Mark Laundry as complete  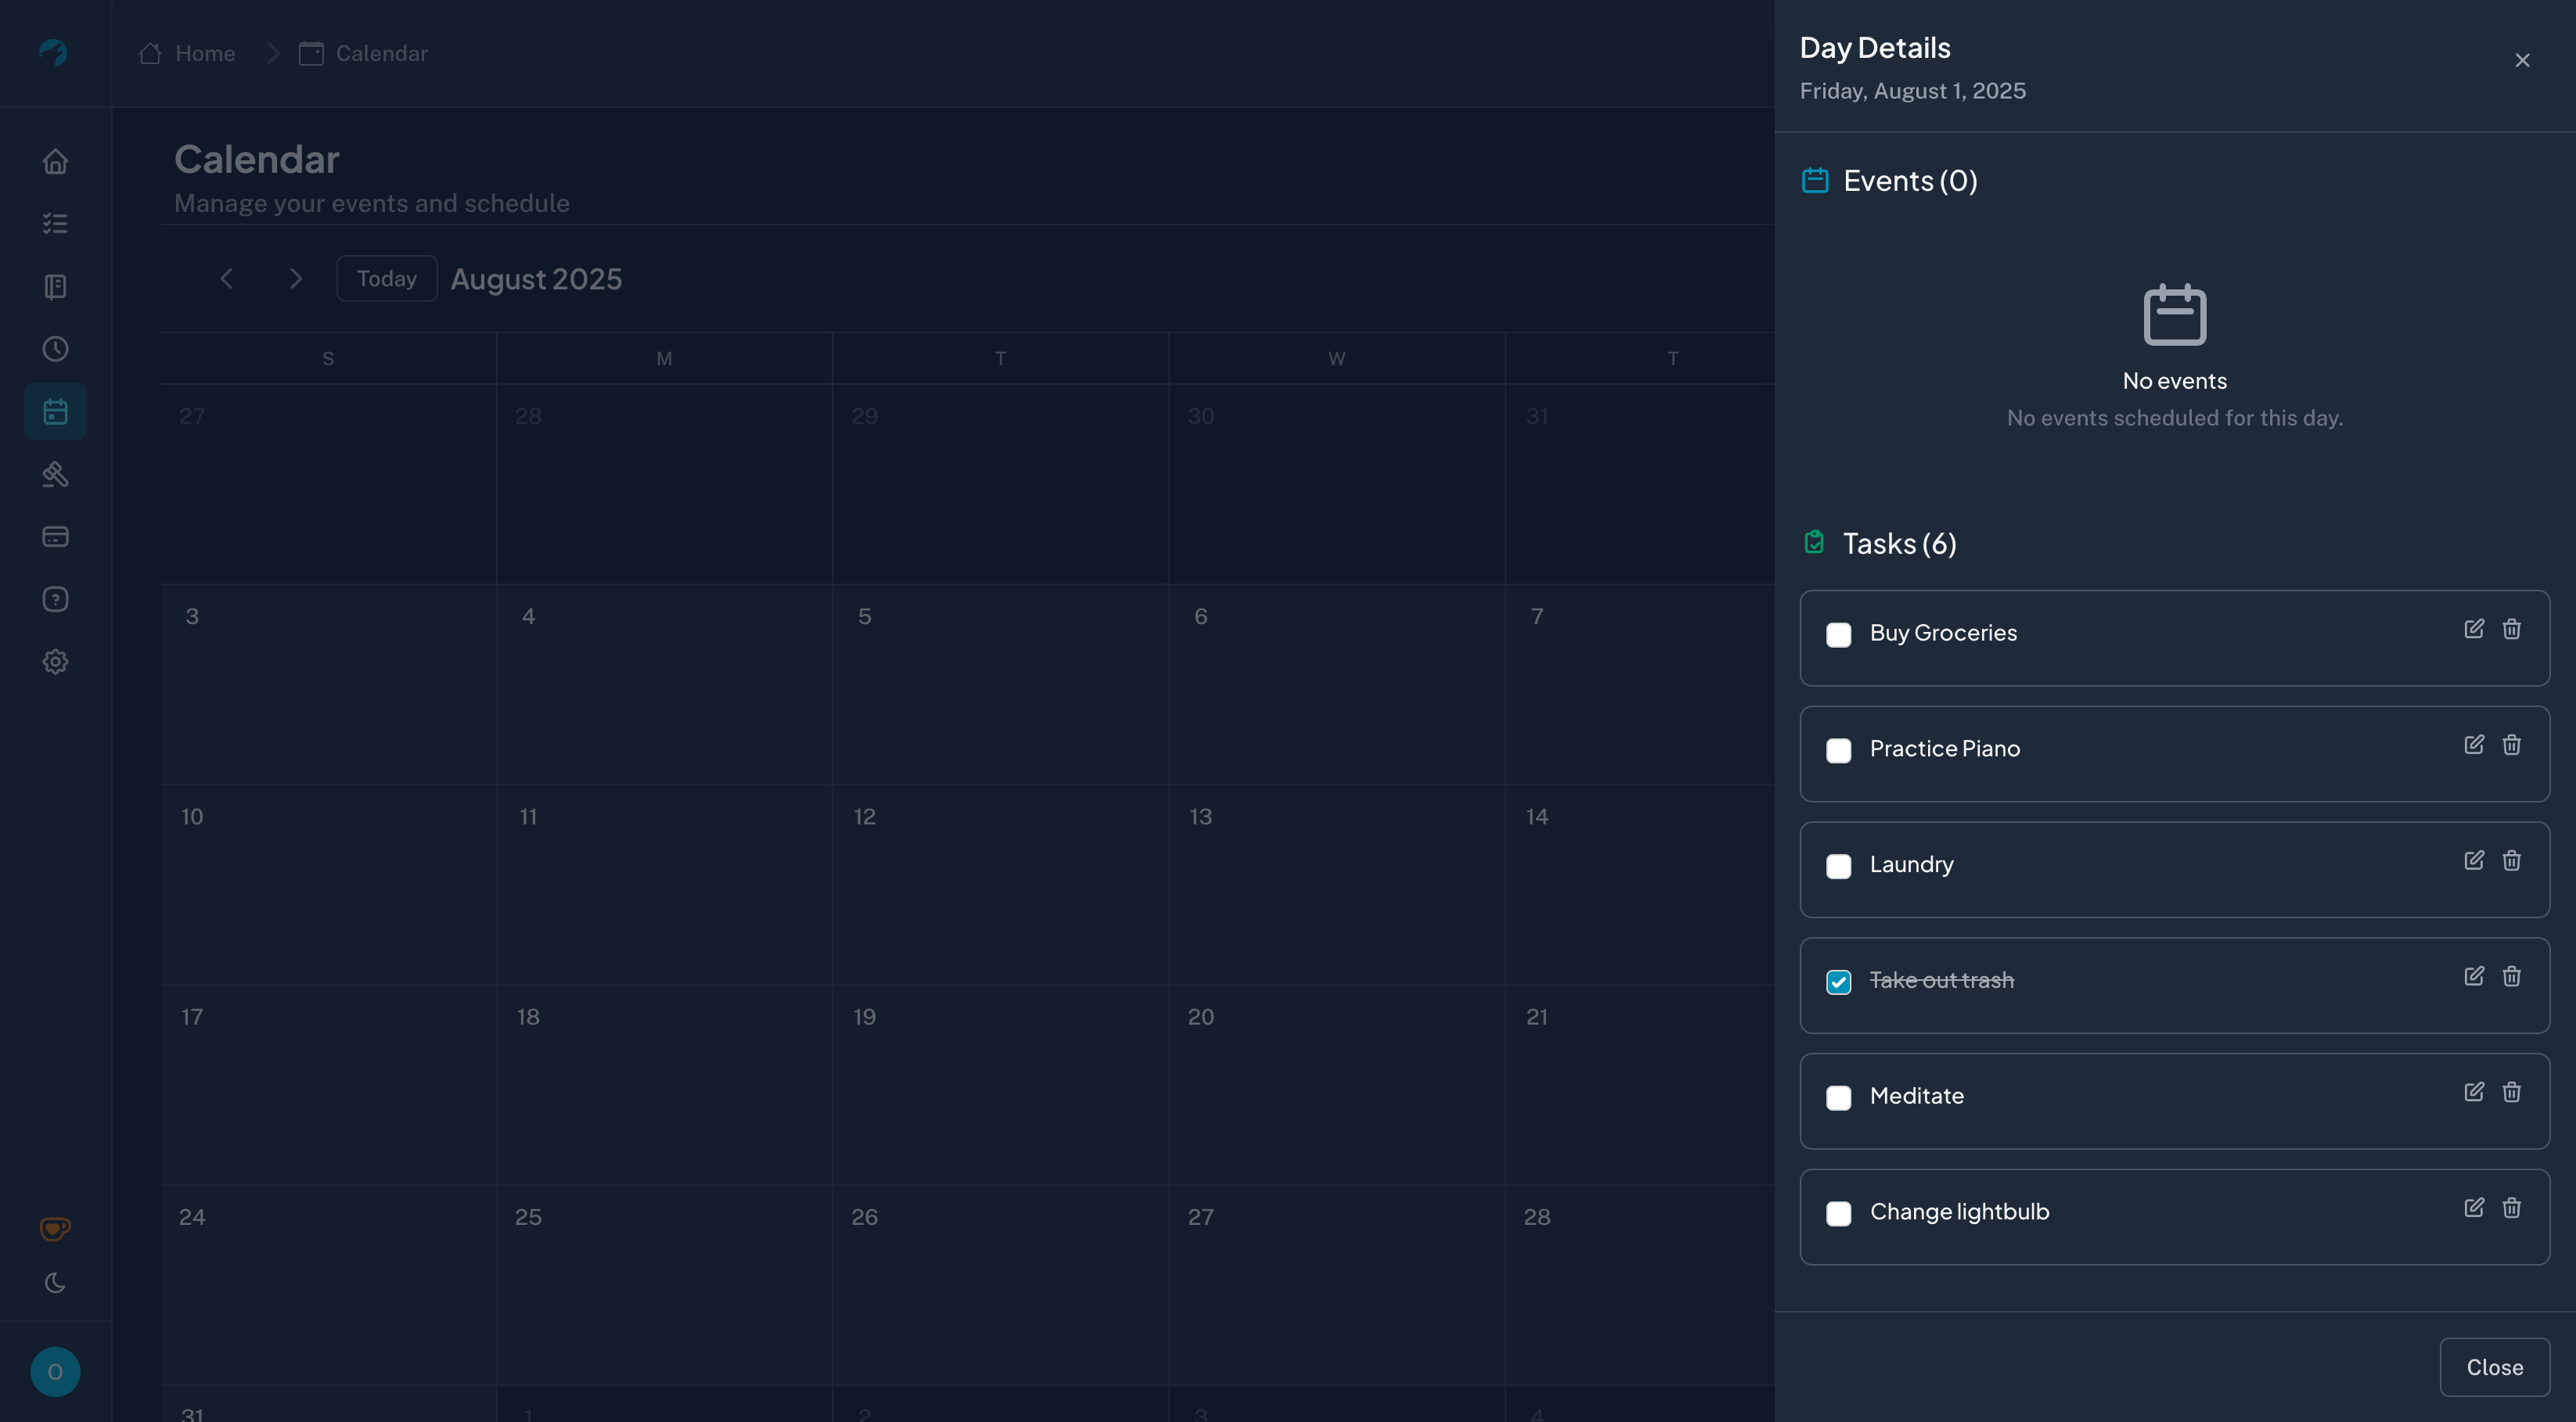tap(1838, 867)
